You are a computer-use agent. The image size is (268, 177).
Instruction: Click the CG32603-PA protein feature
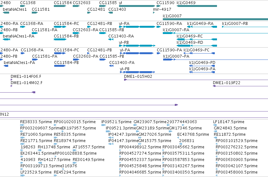tap(76, 60)
